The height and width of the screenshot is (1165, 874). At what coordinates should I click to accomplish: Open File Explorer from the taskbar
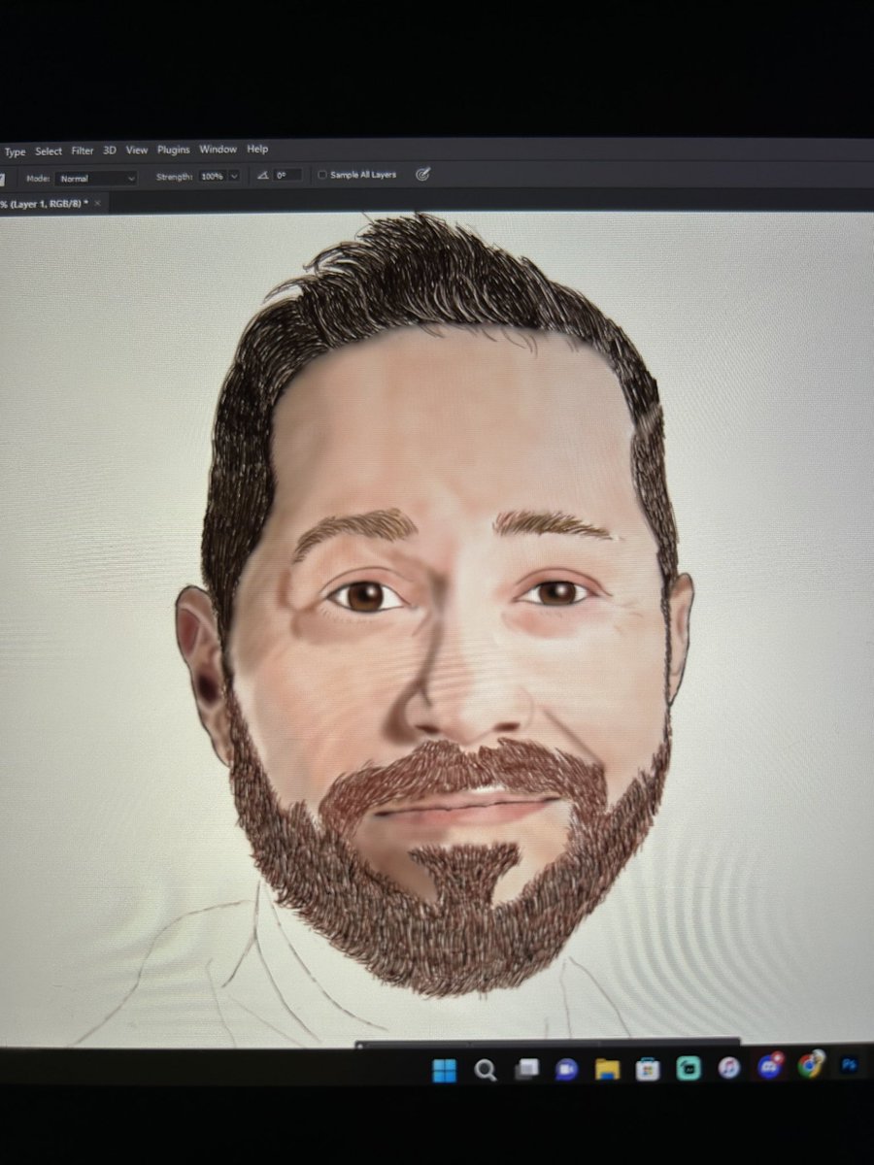pyautogui.click(x=609, y=1069)
